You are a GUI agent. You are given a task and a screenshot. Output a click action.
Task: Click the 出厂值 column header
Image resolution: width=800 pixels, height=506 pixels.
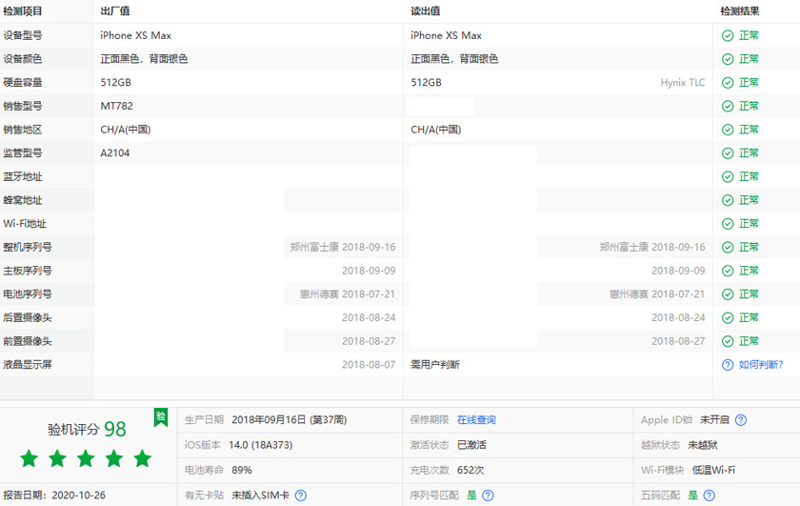(x=115, y=11)
